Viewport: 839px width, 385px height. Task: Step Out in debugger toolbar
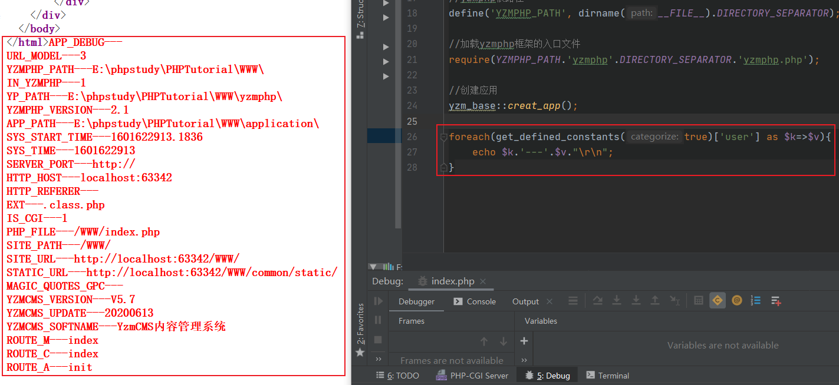[655, 301]
